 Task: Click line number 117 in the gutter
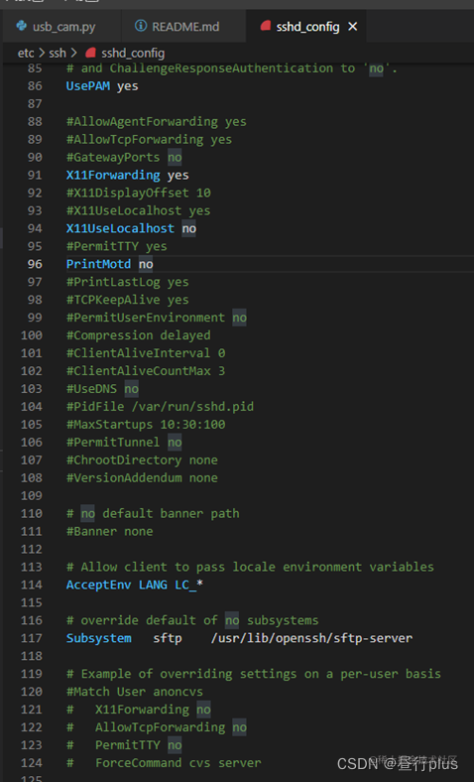[32, 638]
